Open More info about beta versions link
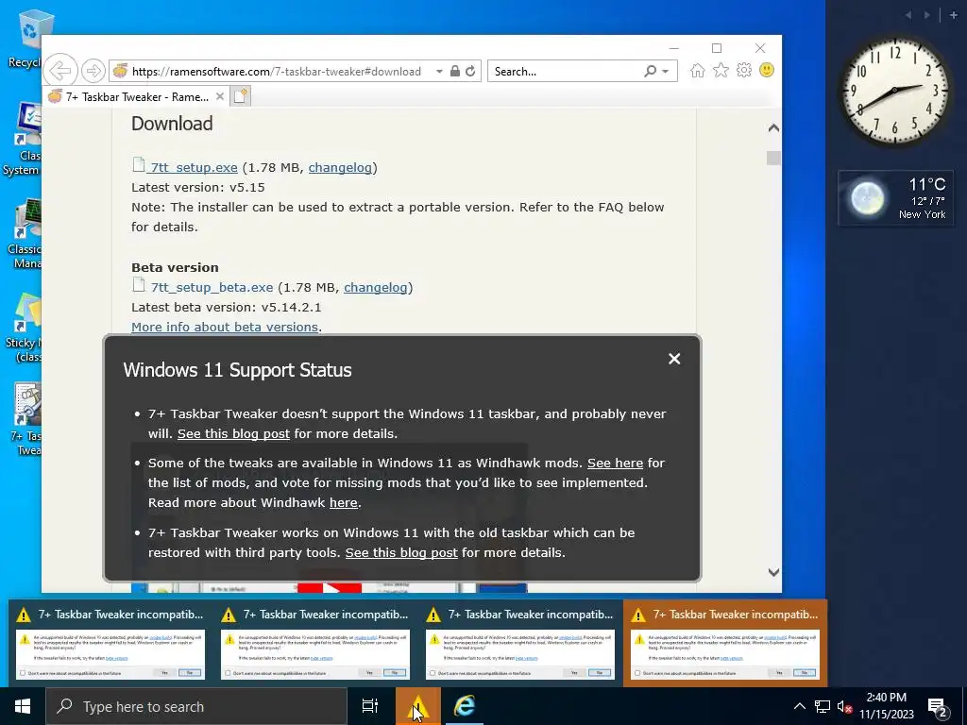967x725 pixels. [x=225, y=327]
